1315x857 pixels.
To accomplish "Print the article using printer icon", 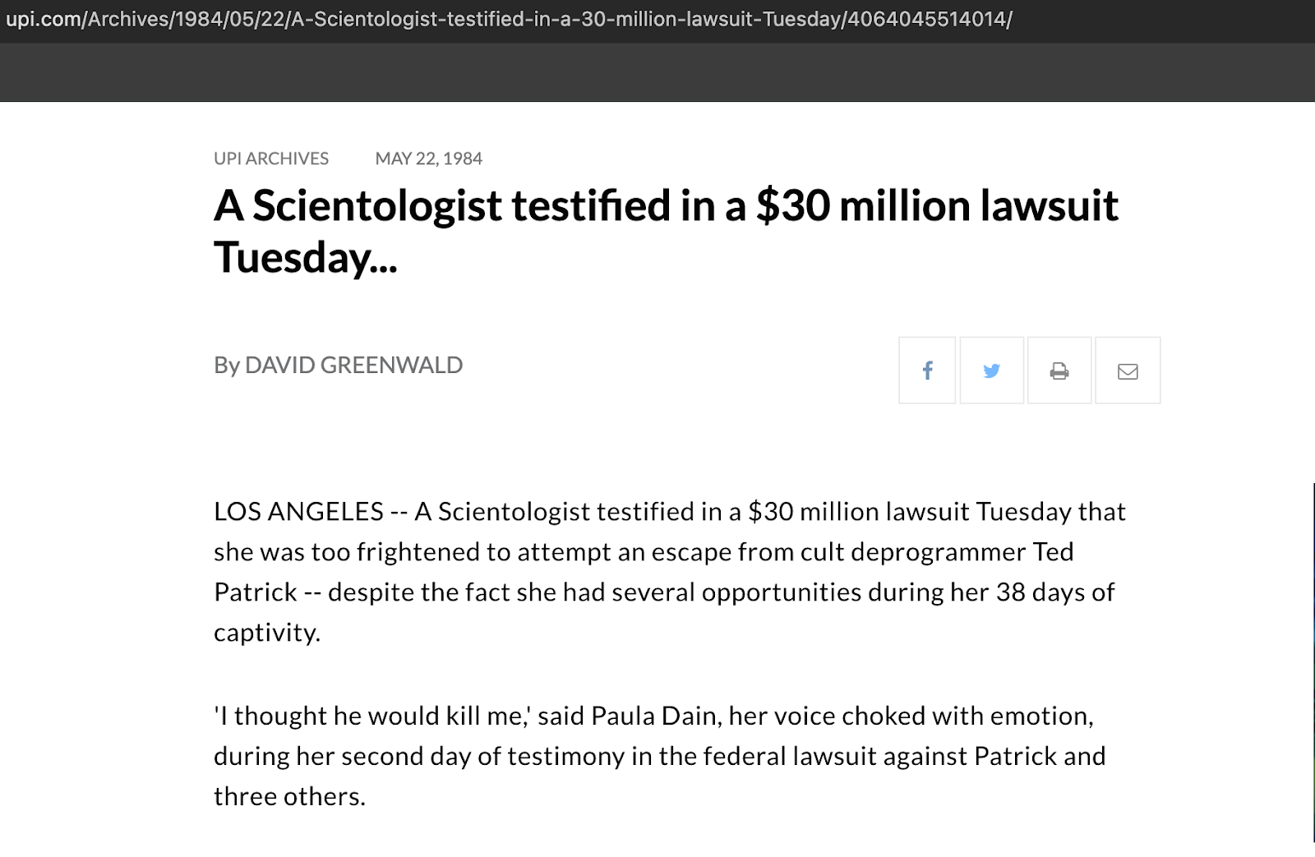I will (x=1059, y=371).
